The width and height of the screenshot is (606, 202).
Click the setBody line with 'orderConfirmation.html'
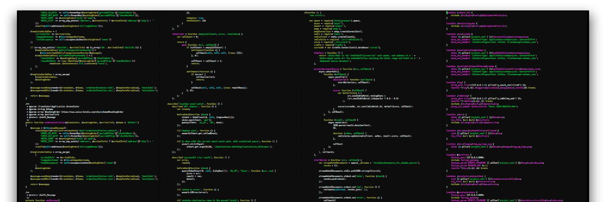(x=93, y=87)
